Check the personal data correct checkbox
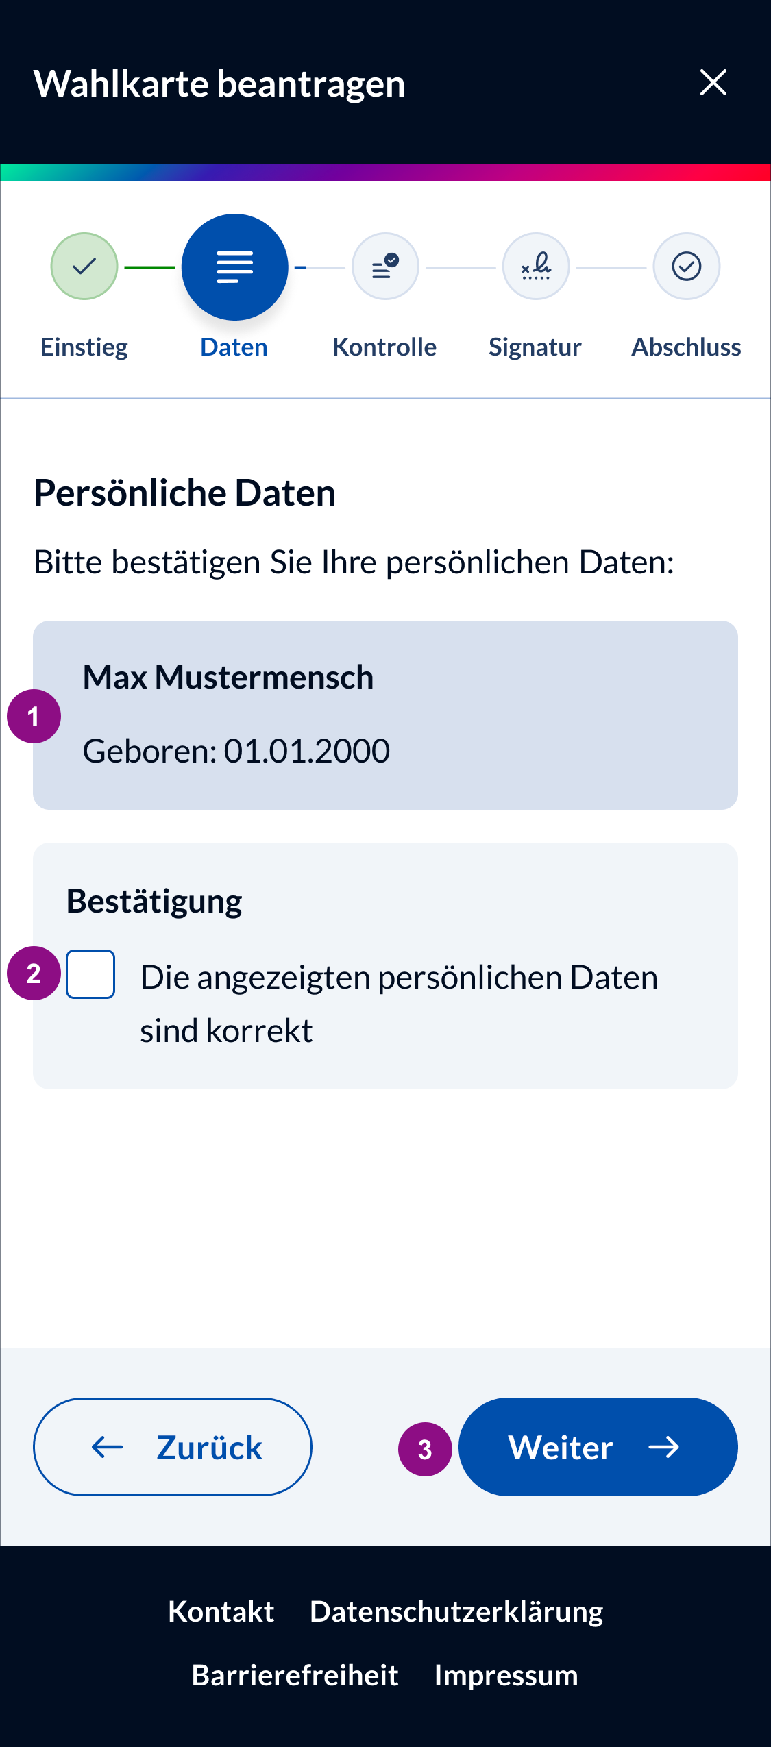 pos(90,974)
